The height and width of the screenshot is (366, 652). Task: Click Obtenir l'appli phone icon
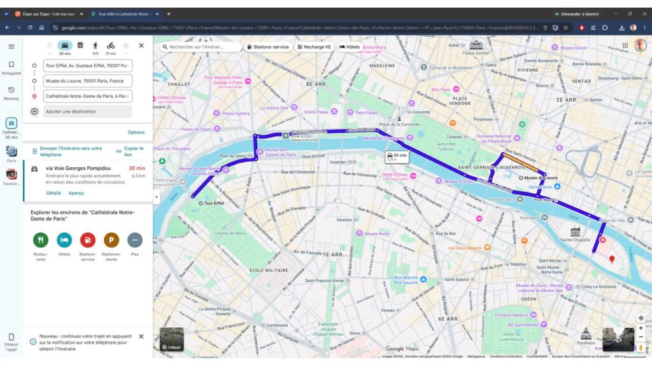[11, 337]
